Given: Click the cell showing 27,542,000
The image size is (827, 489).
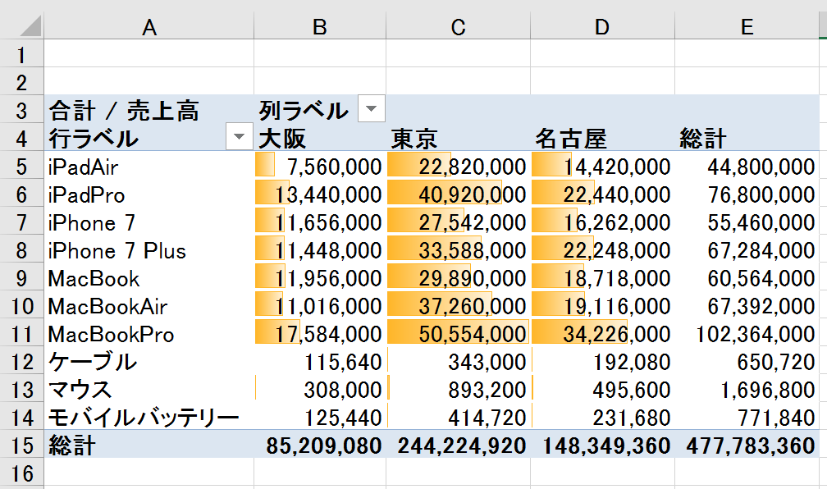Looking at the screenshot, I should tap(459, 221).
